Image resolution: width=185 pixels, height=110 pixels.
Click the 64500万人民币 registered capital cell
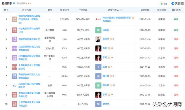click(83, 19)
